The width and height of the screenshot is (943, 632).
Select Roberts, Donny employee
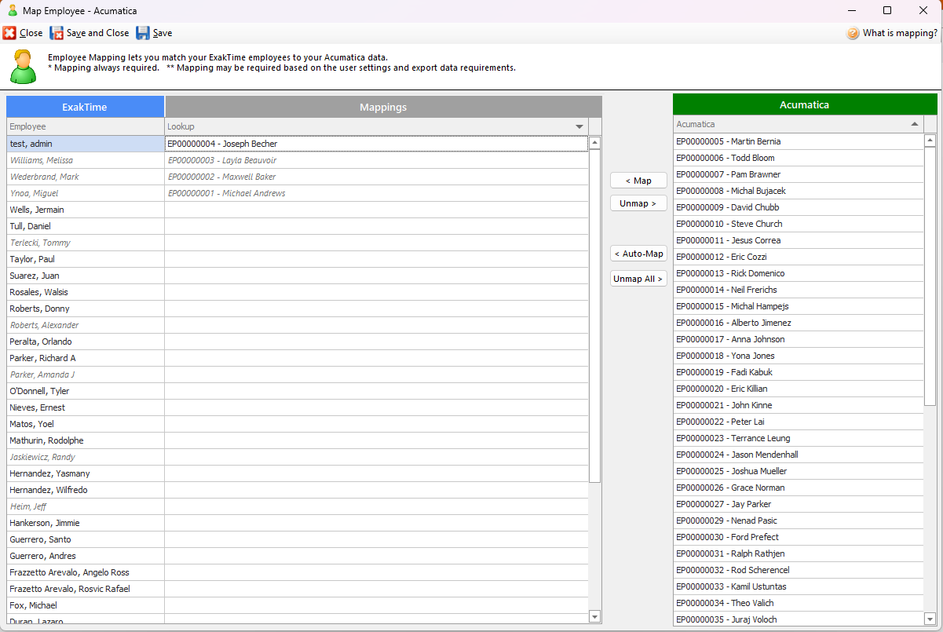click(86, 309)
